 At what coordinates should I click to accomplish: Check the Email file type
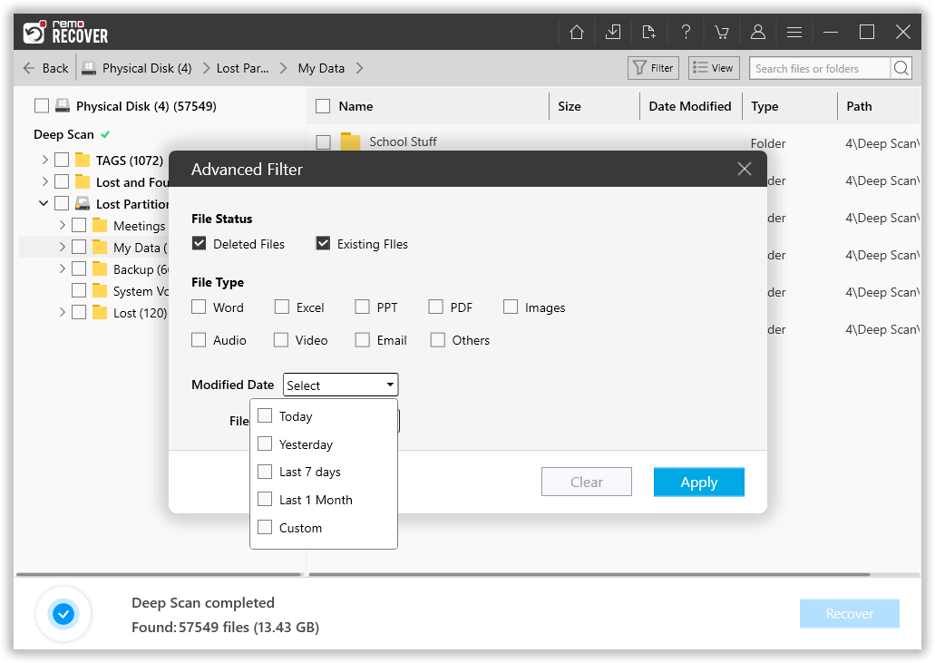point(362,340)
